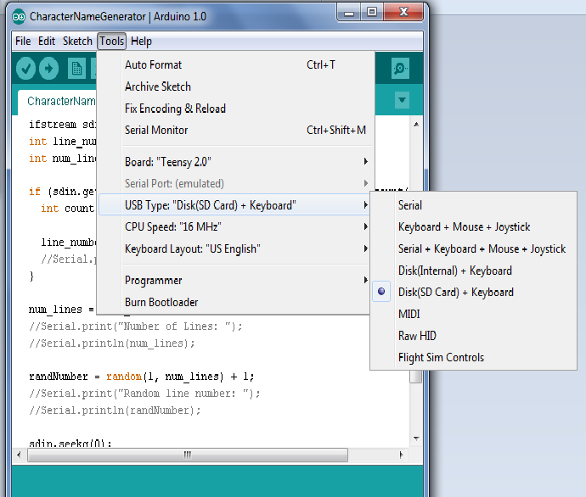This screenshot has height=497, width=586.
Task: Click Burn Bootloader menu entry
Action: [x=236, y=302]
